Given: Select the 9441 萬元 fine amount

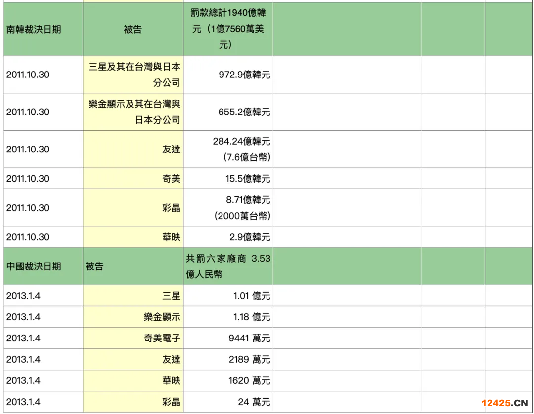Looking at the screenshot, I should click(x=249, y=338).
